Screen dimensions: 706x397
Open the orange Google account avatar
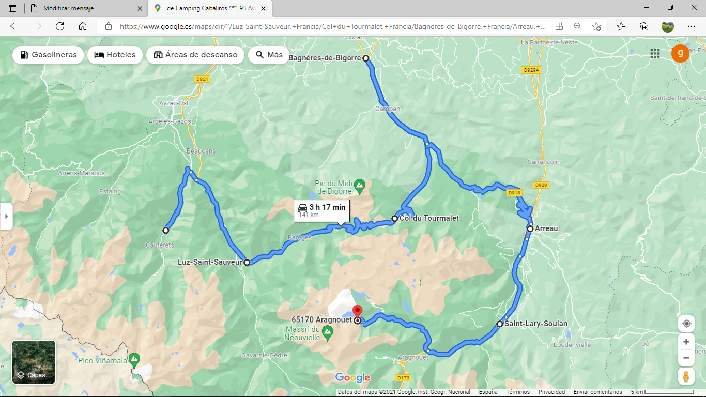click(680, 53)
